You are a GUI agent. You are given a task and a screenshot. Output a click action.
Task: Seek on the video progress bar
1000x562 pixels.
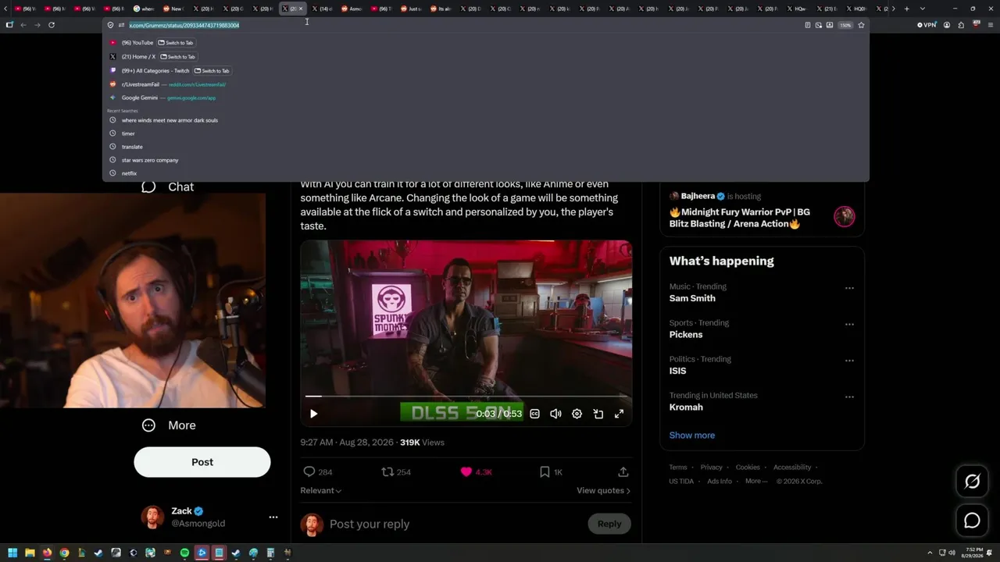(466, 397)
